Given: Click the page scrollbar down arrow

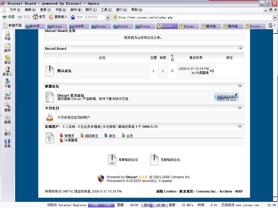Looking at the screenshot, I should point(275,200).
